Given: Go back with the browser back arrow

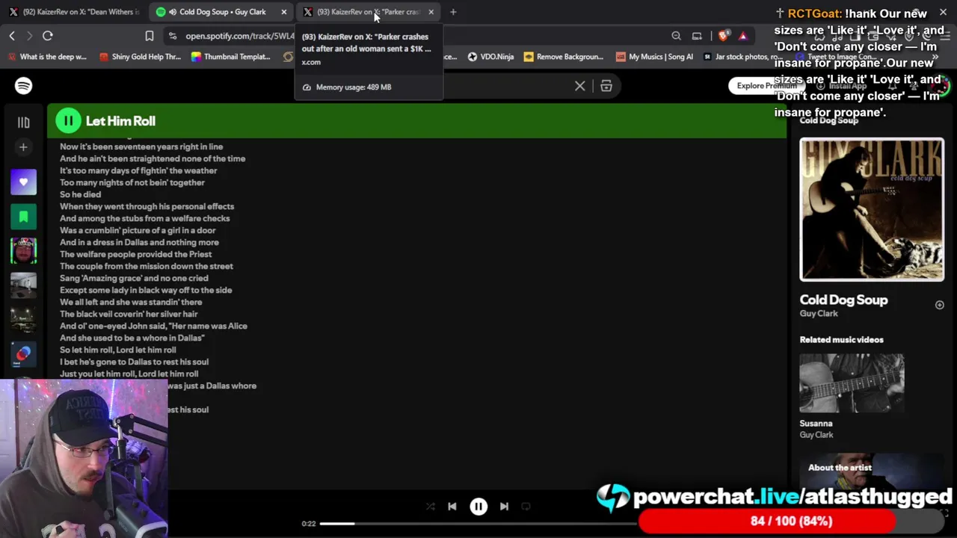Looking at the screenshot, I should point(12,36).
